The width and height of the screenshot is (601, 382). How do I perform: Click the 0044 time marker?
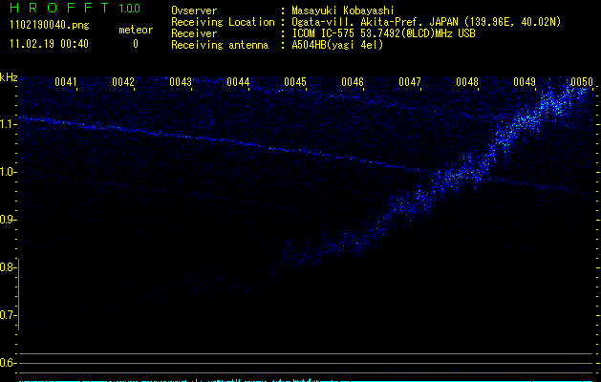(x=238, y=82)
